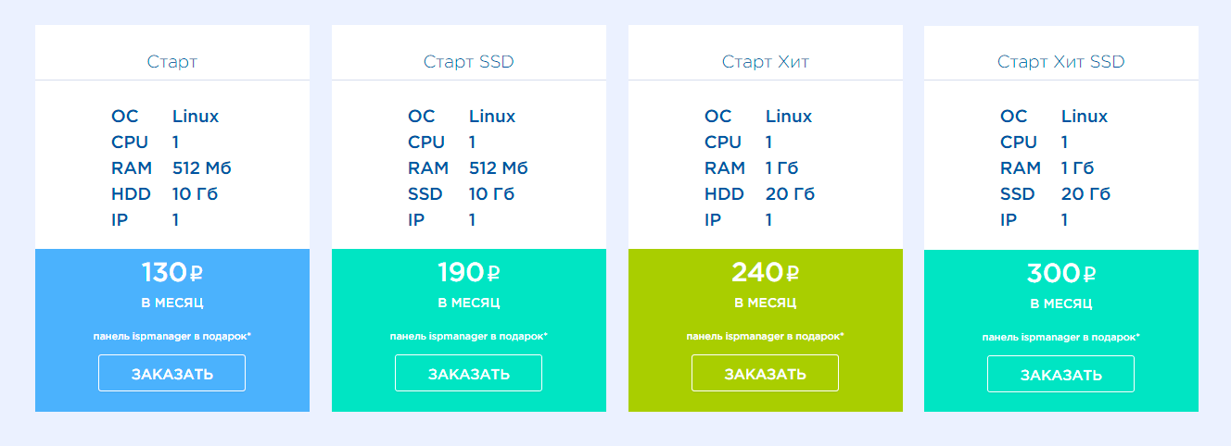This screenshot has width=1231, height=446.
Task: Click the 190 ₽ price label
Action: (x=468, y=272)
